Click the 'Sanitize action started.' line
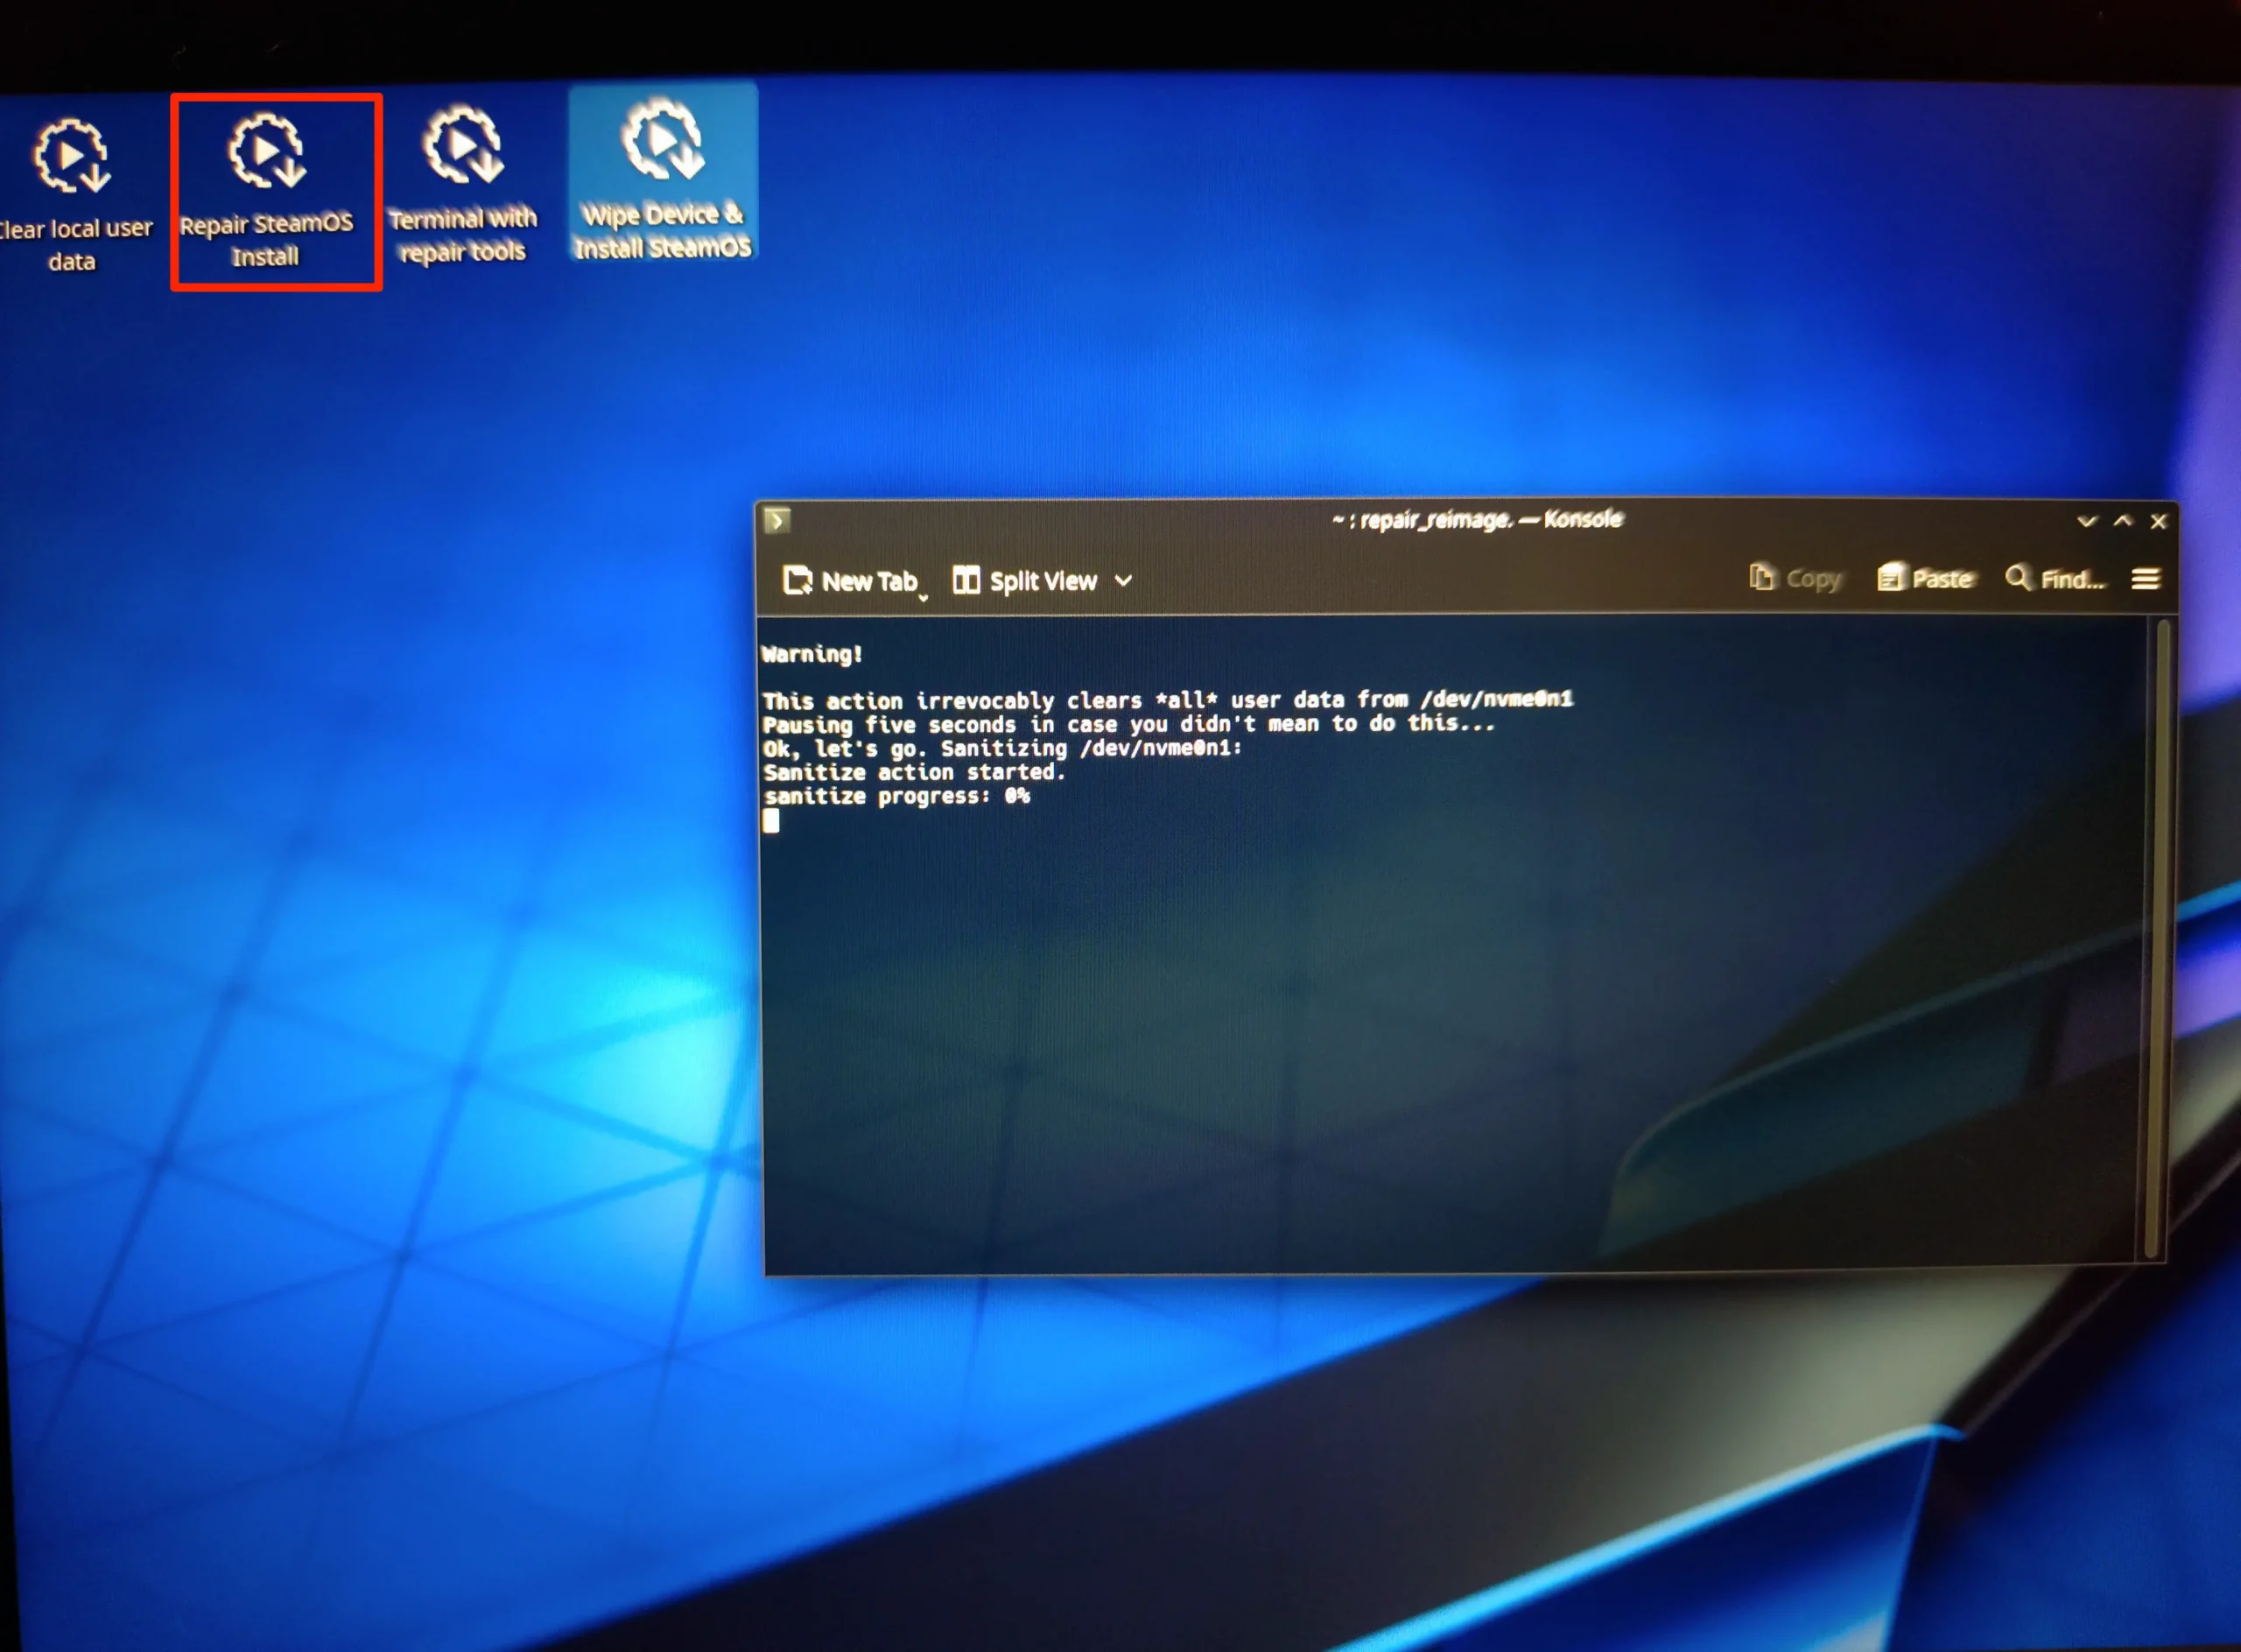 coord(914,773)
